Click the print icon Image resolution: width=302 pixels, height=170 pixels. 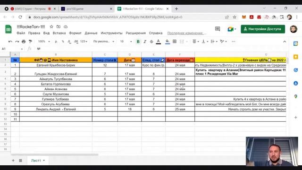click(x=24, y=42)
